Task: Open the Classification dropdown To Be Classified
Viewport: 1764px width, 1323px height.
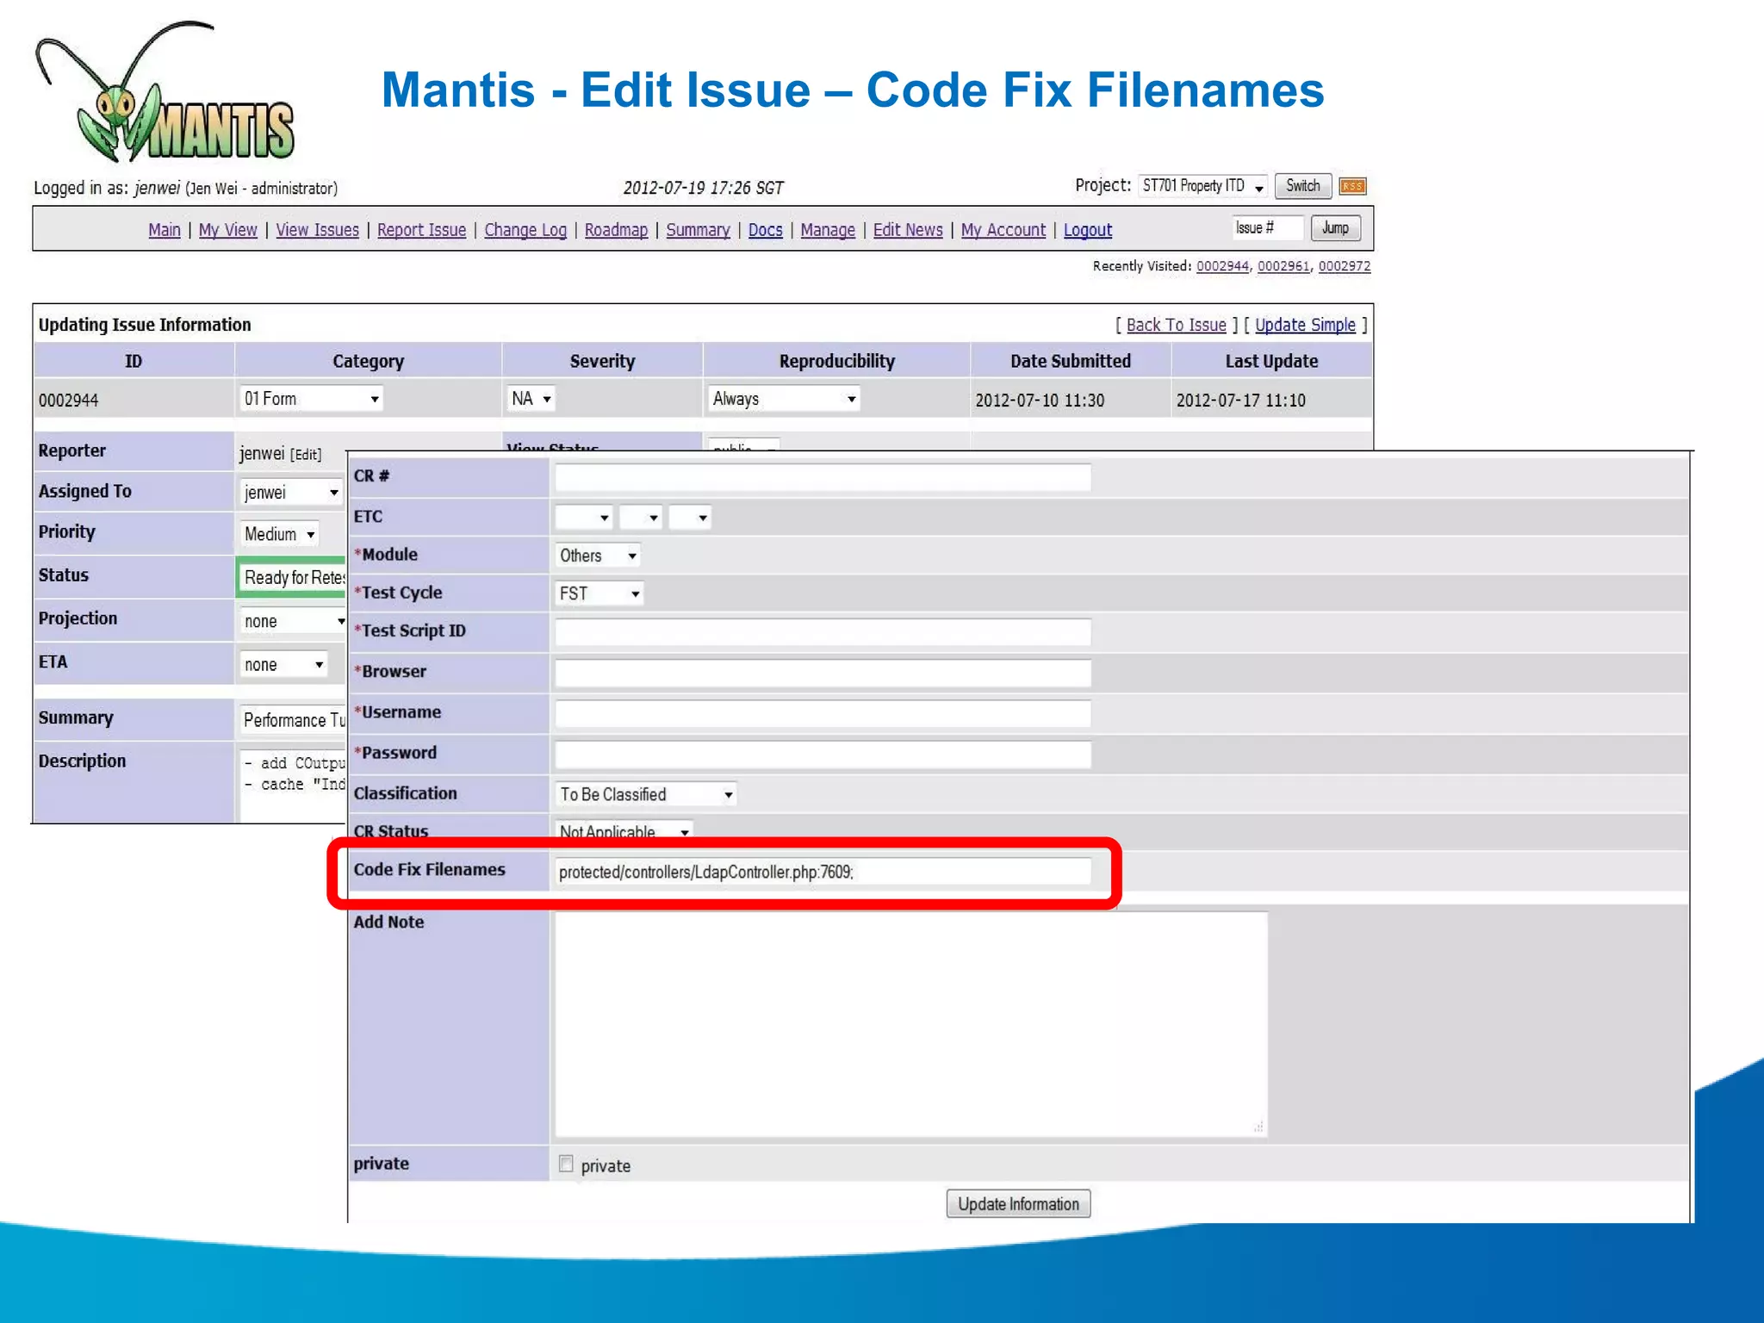Action: pyautogui.click(x=646, y=794)
